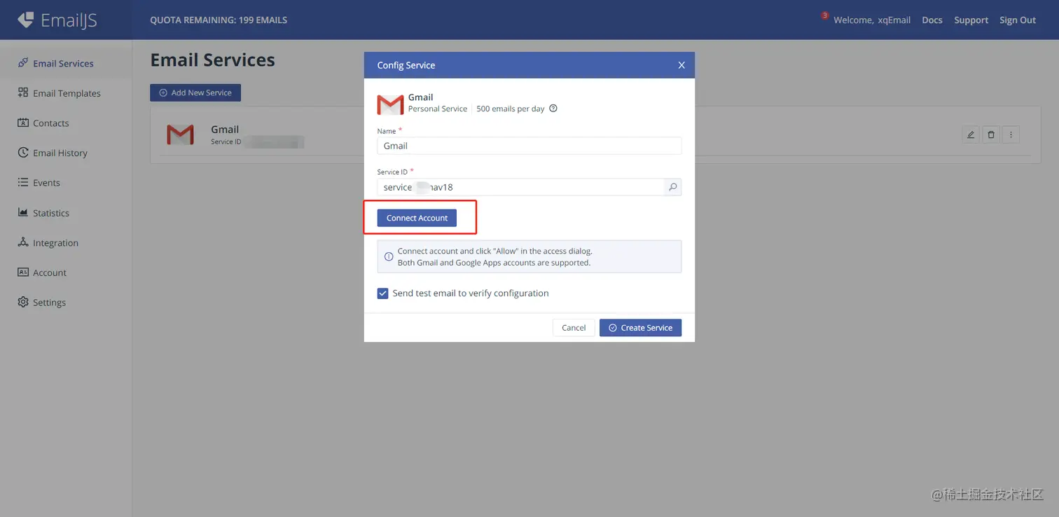
Task: Click Sign Out link
Action: click(x=1018, y=20)
